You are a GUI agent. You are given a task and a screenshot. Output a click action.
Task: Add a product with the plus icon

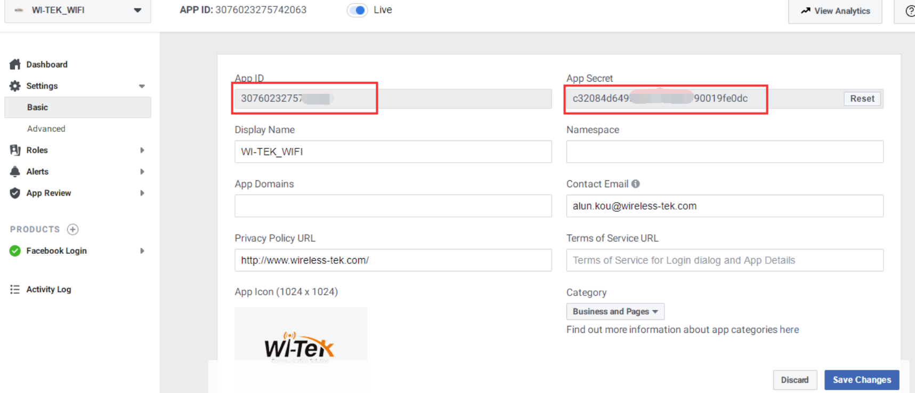(73, 229)
